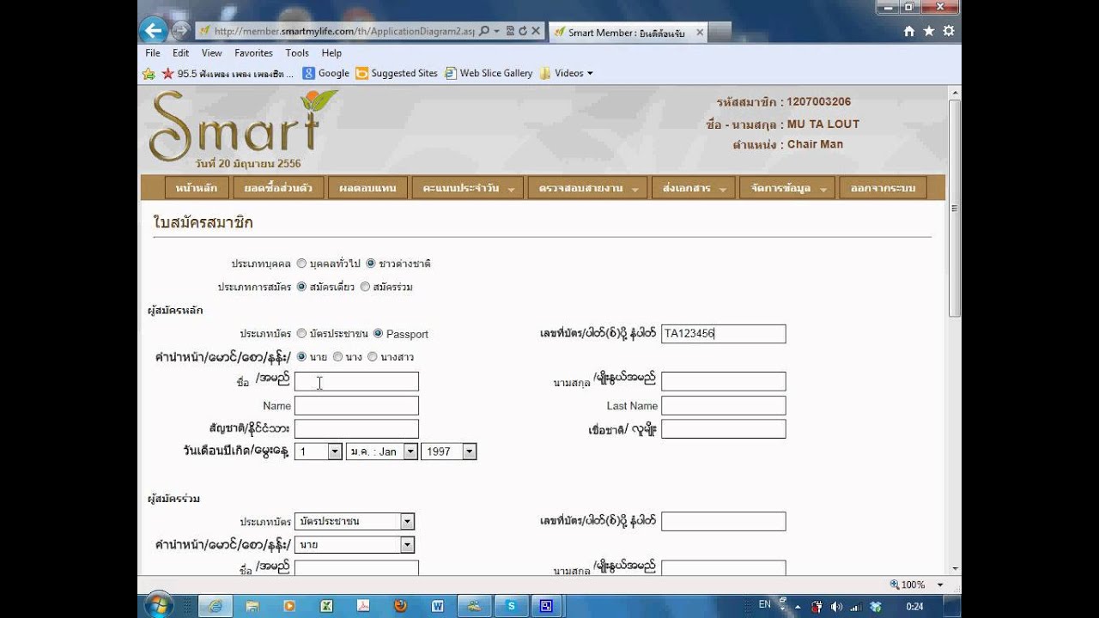1099x618 pixels.
Task: Open Favorites star in browser top-right
Action: 929,31
